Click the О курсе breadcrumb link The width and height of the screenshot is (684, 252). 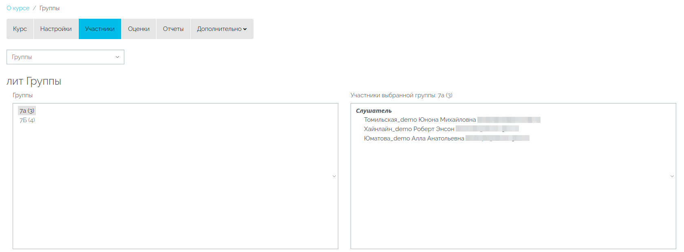tap(18, 8)
